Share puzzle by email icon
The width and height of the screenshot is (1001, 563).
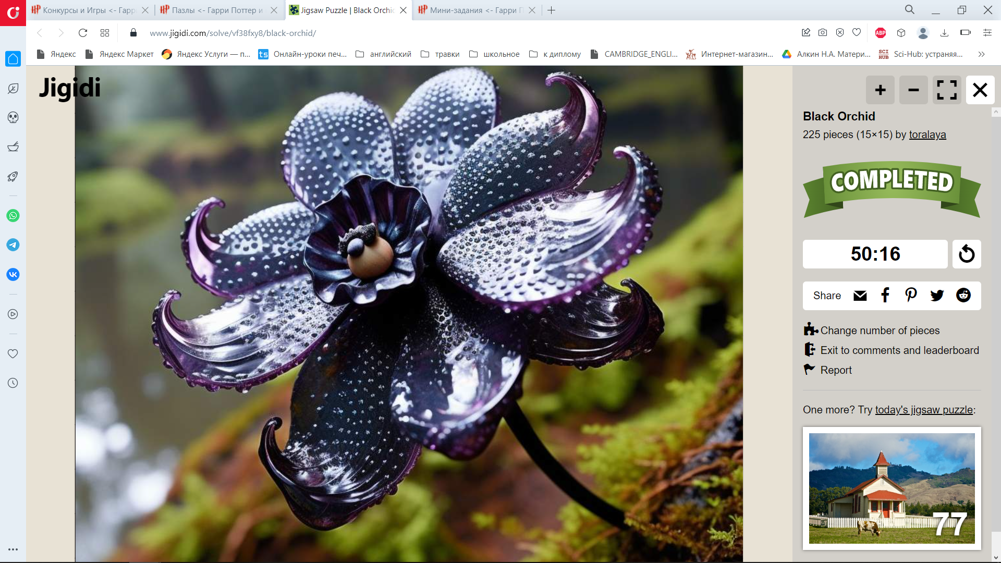pos(860,296)
